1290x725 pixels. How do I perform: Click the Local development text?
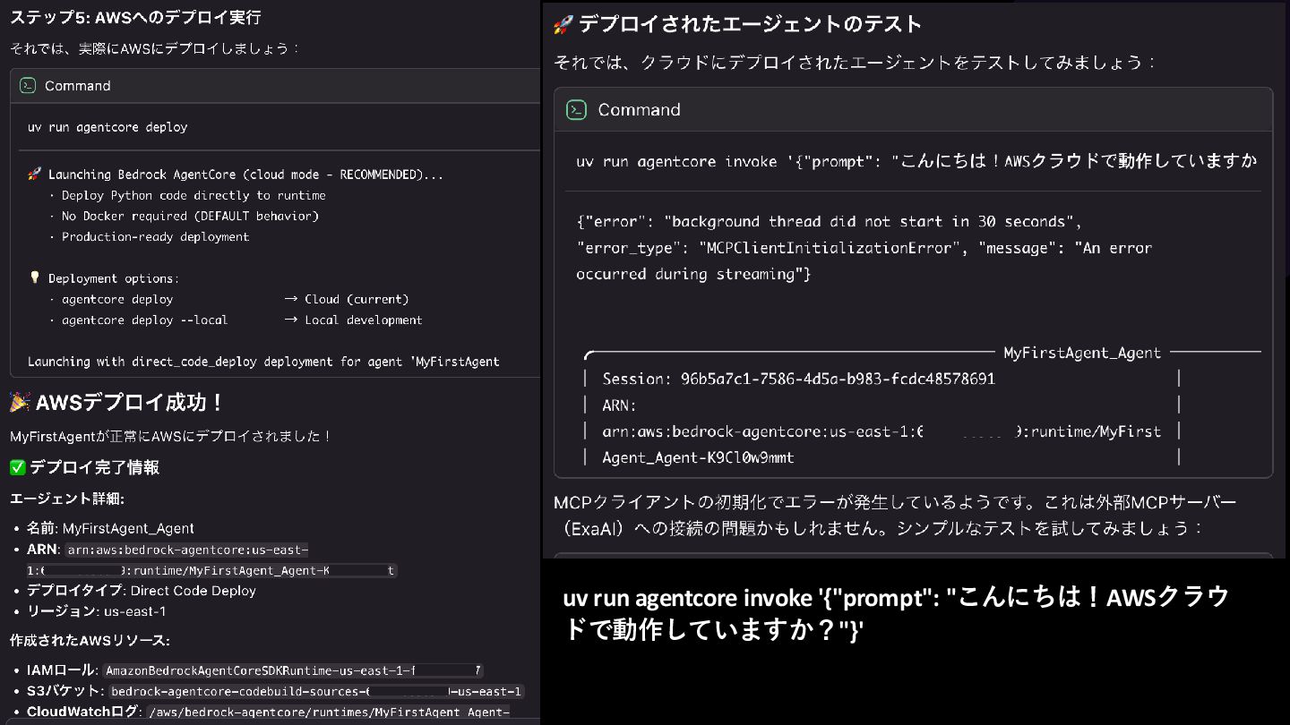pos(363,320)
